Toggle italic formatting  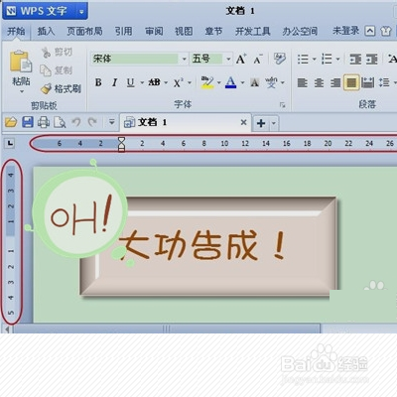[114, 82]
